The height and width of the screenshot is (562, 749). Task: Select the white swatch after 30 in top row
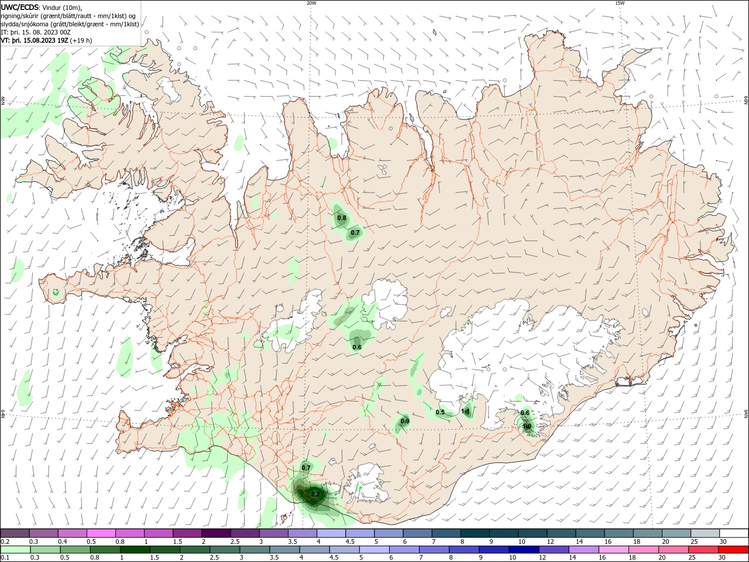(x=734, y=533)
